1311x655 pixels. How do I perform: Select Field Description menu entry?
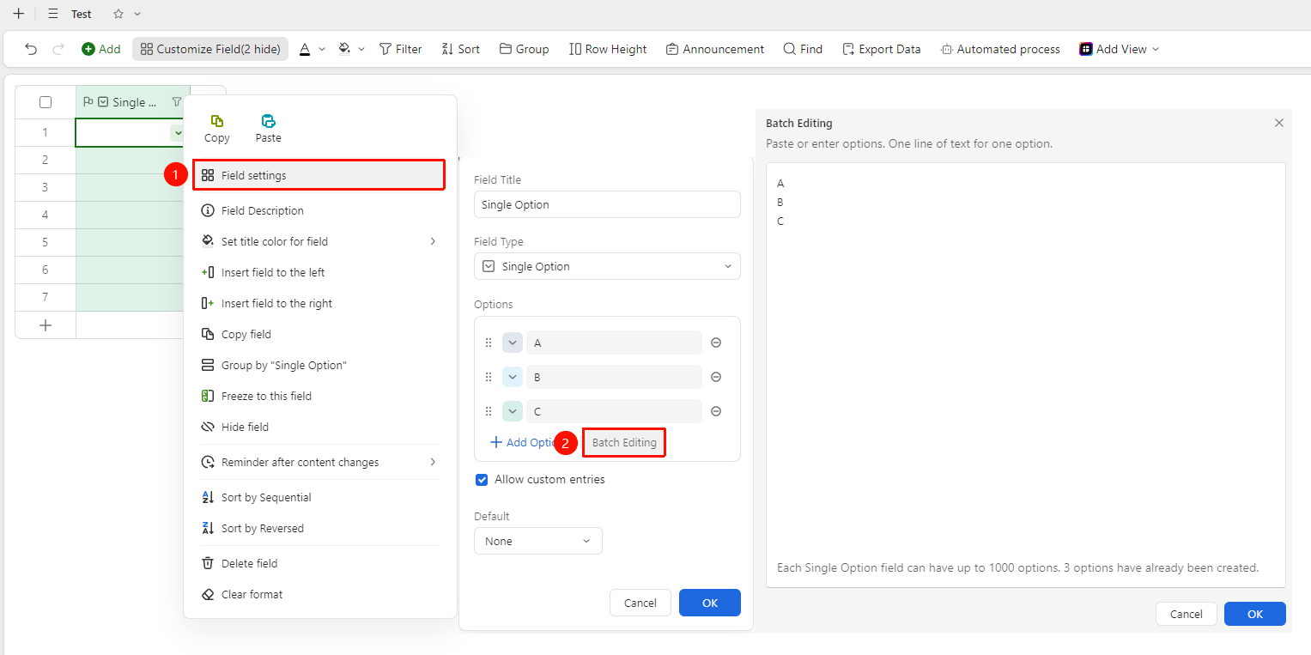[x=319, y=210]
